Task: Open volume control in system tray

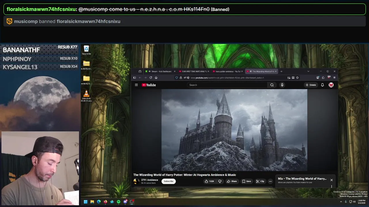Action: pos(354,202)
